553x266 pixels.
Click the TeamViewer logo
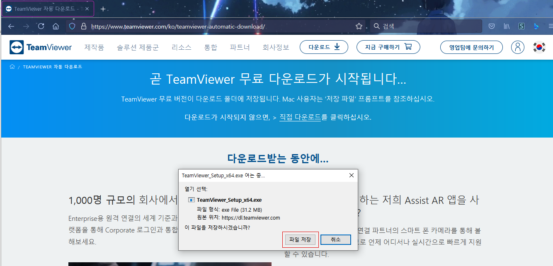(x=41, y=47)
